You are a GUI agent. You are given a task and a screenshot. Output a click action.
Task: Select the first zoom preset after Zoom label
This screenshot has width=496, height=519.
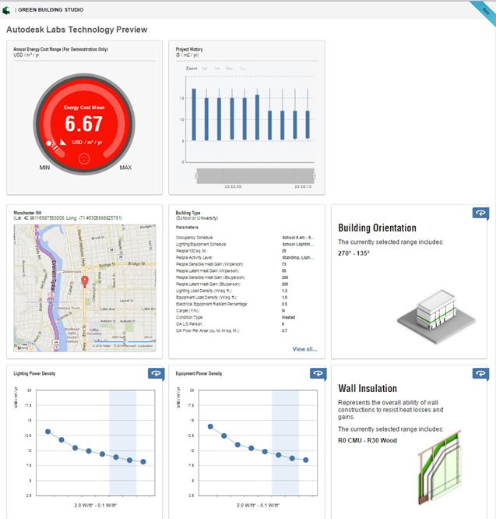[x=204, y=69]
